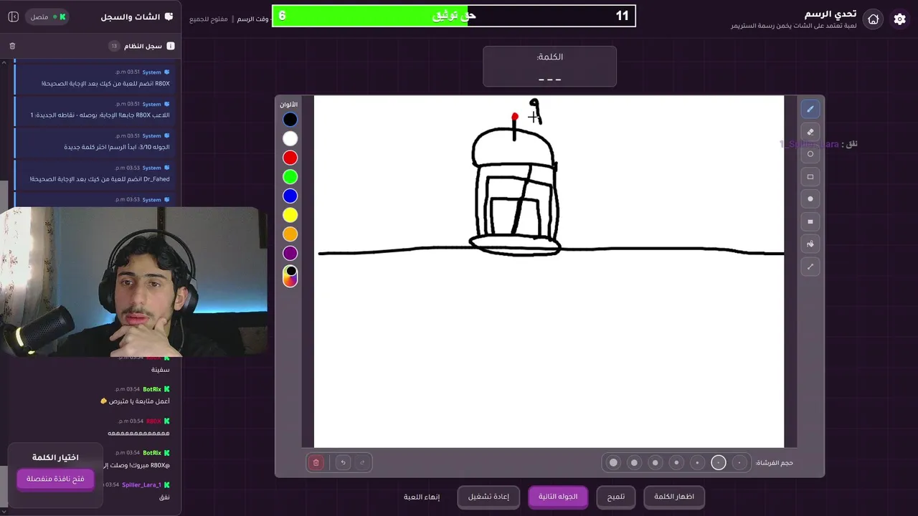The width and height of the screenshot is (918, 516).
Task: Select the straight line tool
Action: 810,267
